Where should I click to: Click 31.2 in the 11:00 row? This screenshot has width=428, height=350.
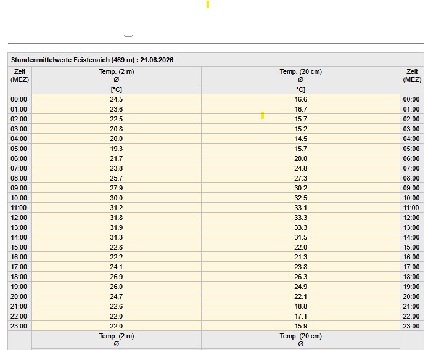click(117, 208)
